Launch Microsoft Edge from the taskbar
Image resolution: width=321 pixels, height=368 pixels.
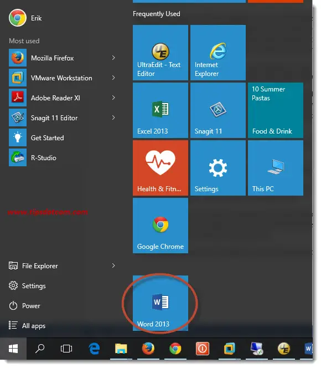pos(95,349)
